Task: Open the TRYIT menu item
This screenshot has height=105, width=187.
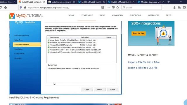Action: [x=169, y=15]
